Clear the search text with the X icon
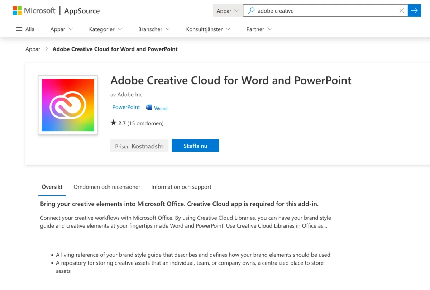 pyautogui.click(x=402, y=11)
